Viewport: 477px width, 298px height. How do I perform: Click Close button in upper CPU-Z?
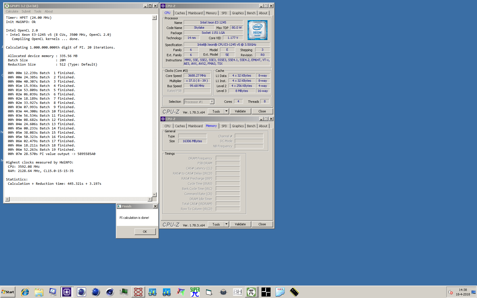tap(262, 111)
